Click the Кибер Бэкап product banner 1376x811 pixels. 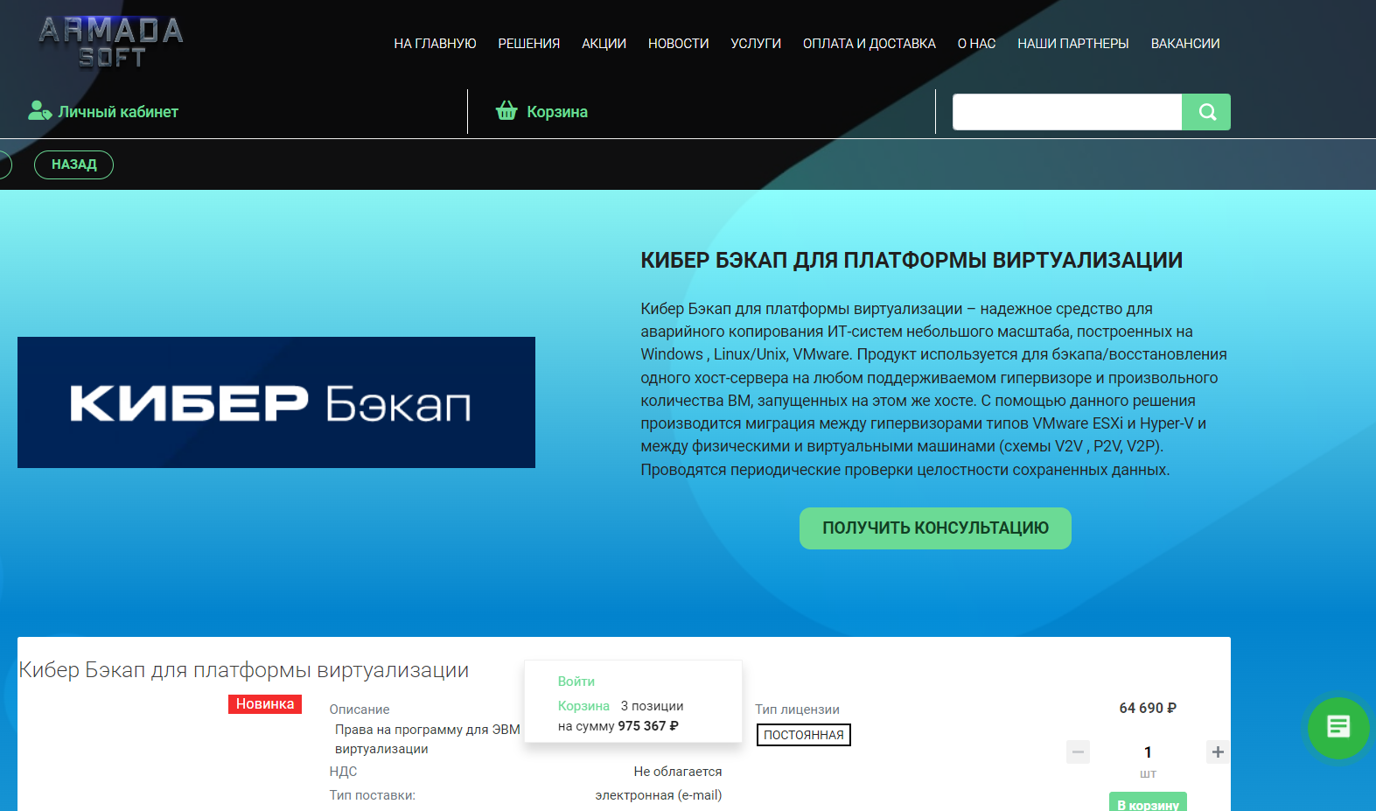(x=276, y=402)
